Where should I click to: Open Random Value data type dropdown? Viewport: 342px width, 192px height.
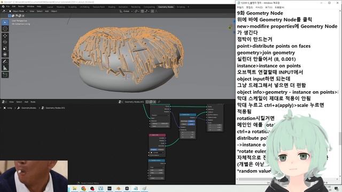pos(157,167)
